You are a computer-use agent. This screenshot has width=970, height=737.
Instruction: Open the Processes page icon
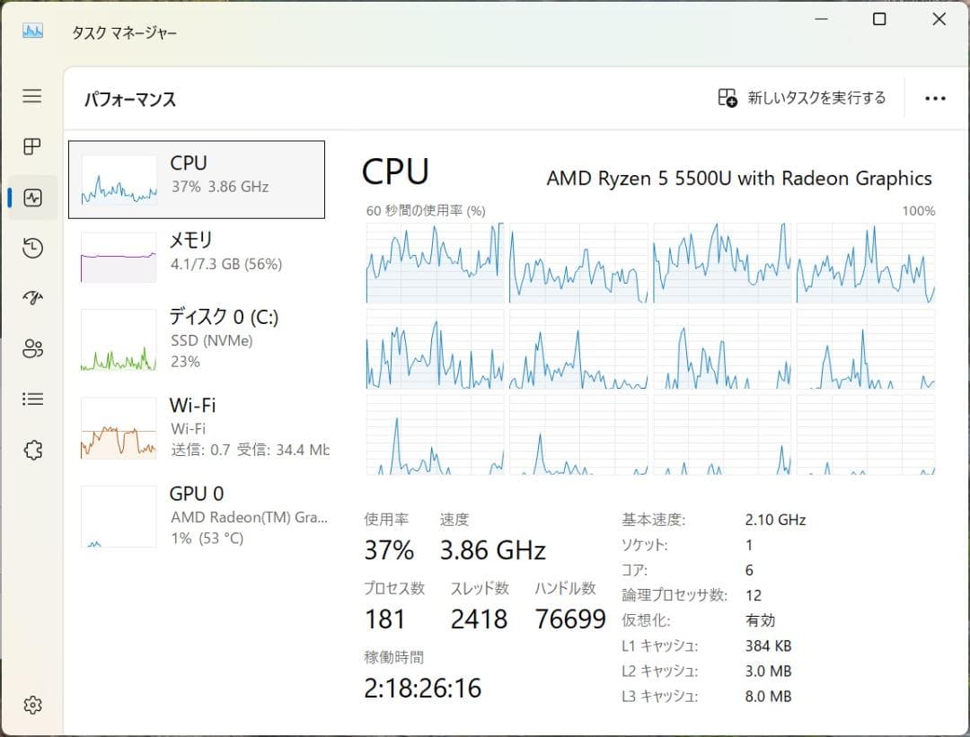32,147
